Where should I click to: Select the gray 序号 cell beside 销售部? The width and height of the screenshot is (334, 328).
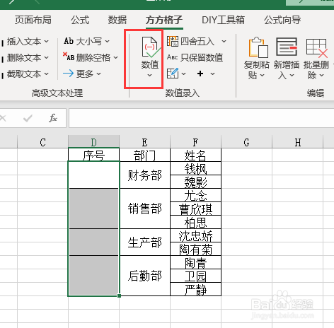[x=93, y=209]
